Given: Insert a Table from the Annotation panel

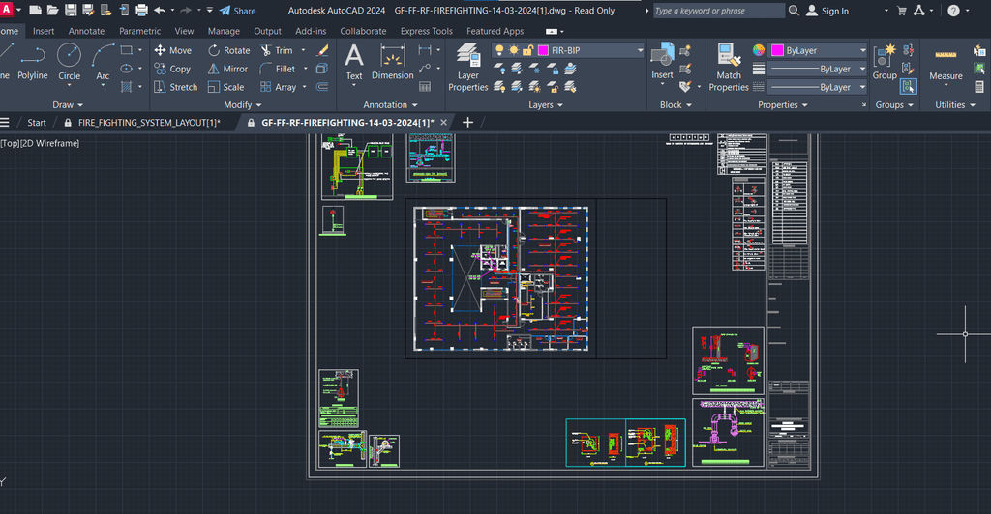Looking at the screenshot, I should pyautogui.click(x=425, y=86).
